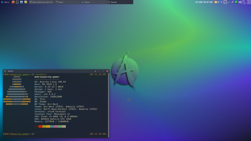
Task: Select the Terminal taskbar button
Action: pyautogui.click(x=120, y=2)
